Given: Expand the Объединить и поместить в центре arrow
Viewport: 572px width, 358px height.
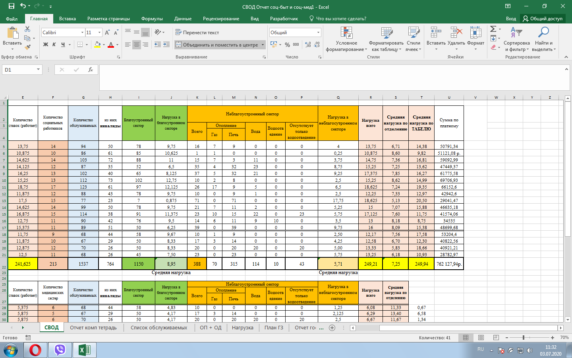Looking at the screenshot, I should [x=263, y=45].
